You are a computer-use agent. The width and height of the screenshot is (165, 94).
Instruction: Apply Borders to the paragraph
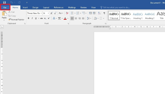coord(101,18)
